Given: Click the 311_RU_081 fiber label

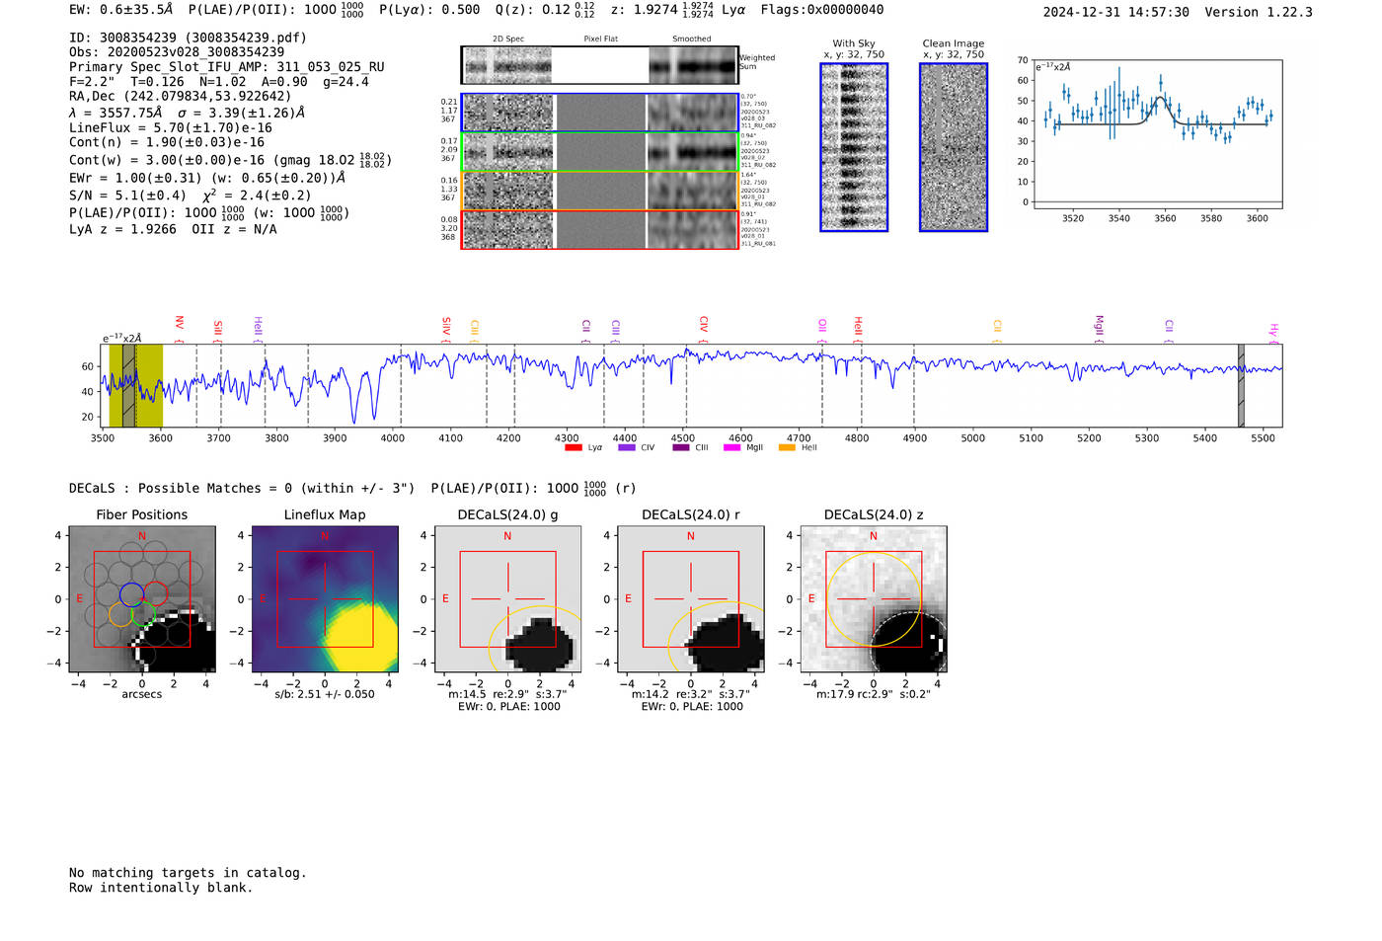Looking at the screenshot, I should [x=758, y=244].
